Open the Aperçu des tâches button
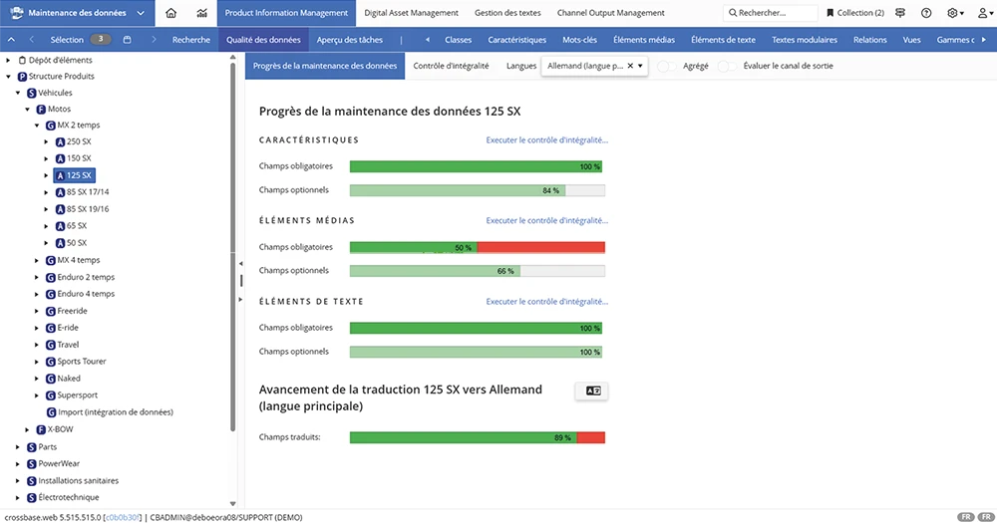Image resolution: width=997 pixels, height=523 pixels. pyautogui.click(x=350, y=40)
